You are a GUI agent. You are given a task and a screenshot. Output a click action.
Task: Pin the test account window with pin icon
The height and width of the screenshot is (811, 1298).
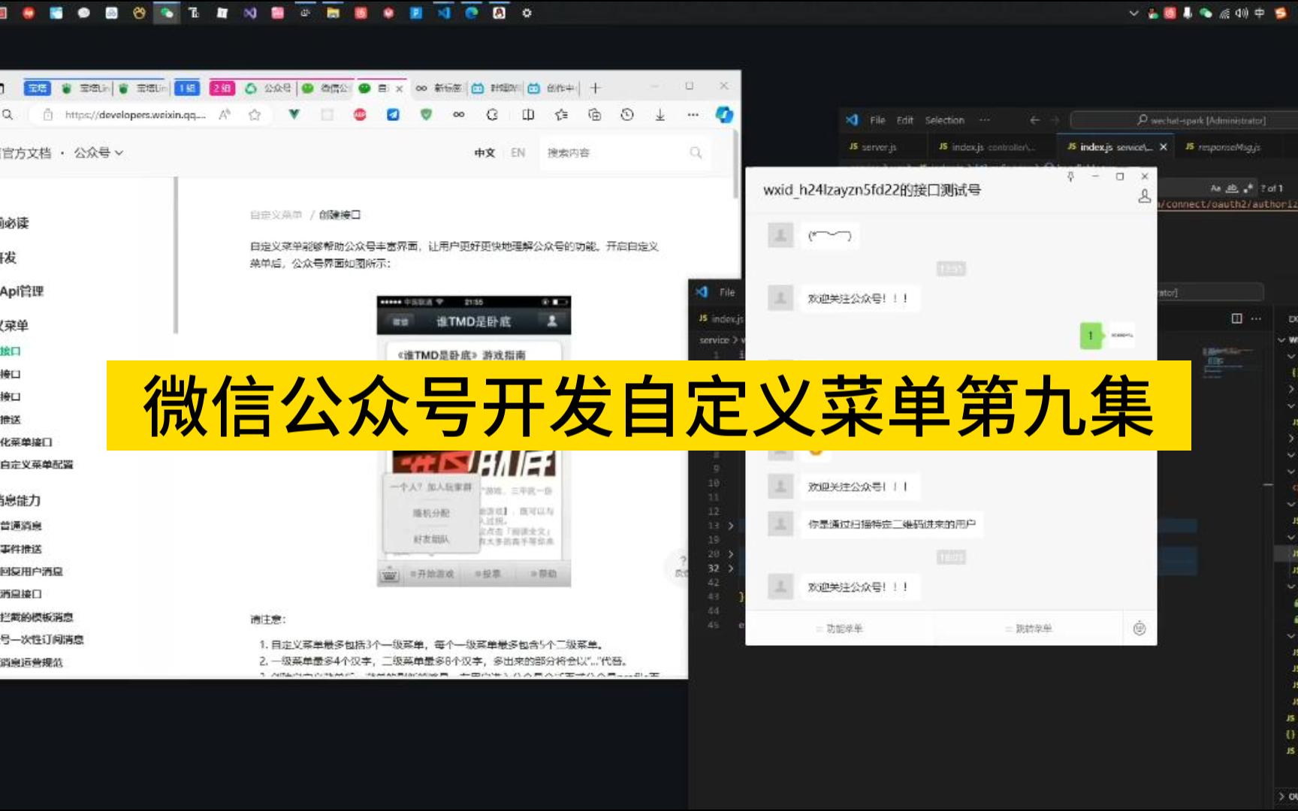[1070, 176]
